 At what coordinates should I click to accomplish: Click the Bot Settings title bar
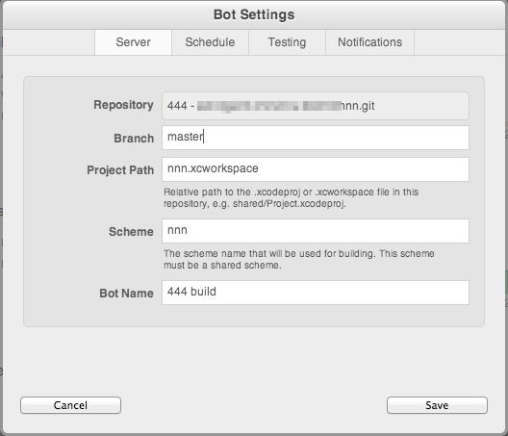(x=254, y=14)
